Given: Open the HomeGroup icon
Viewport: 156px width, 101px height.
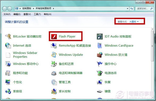Looking at the screenshot, I should pos(8,91).
